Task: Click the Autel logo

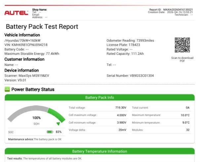Action: point(16,13)
